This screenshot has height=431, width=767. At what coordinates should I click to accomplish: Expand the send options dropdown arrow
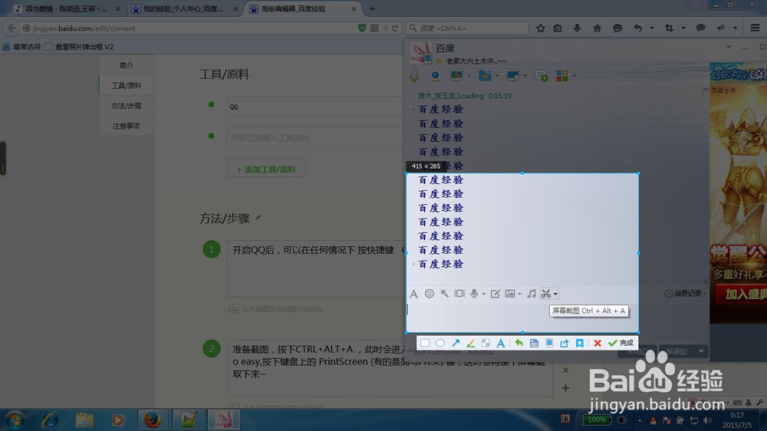pos(701,350)
